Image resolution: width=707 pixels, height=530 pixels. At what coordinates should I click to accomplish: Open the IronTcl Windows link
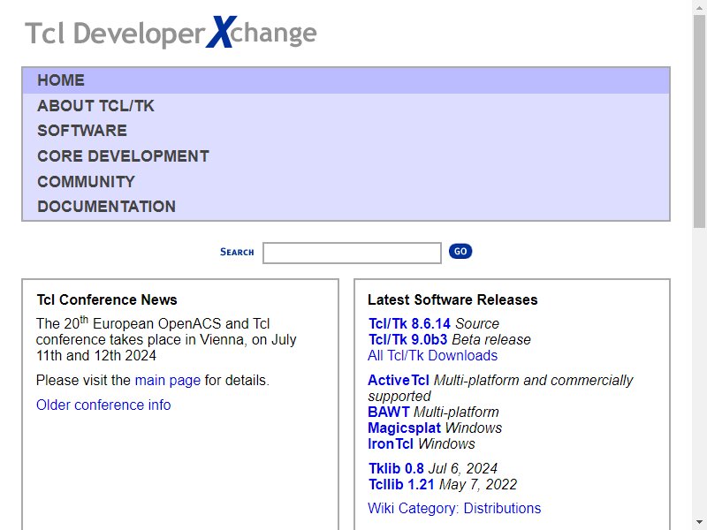click(391, 444)
